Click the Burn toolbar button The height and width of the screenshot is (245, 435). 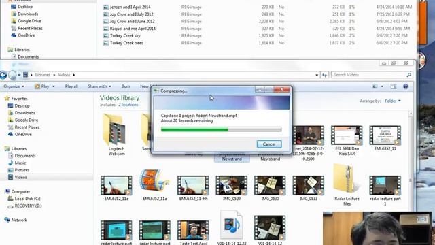pos(126,86)
